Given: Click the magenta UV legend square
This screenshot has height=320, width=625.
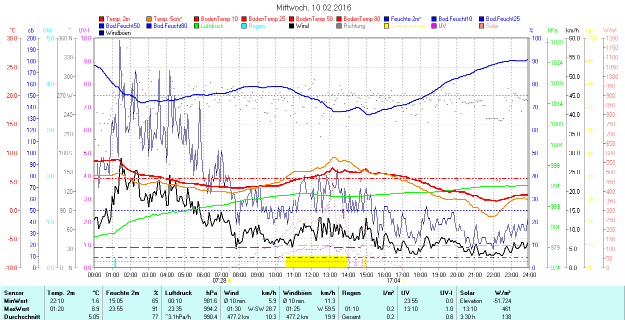Looking at the screenshot, I should pyautogui.click(x=434, y=26).
